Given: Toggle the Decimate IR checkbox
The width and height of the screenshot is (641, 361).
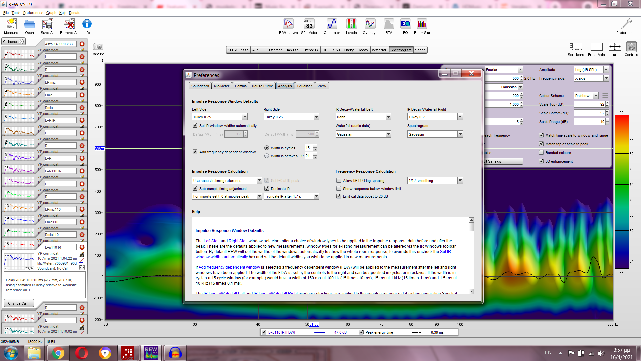Looking at the screenshot, I should point(267,189).
